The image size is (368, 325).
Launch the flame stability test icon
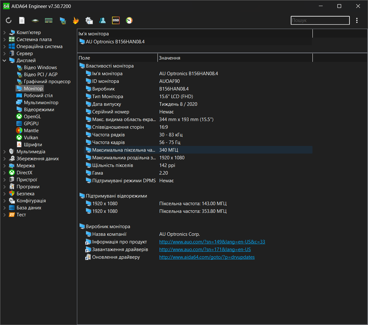(x=76, y=20)
